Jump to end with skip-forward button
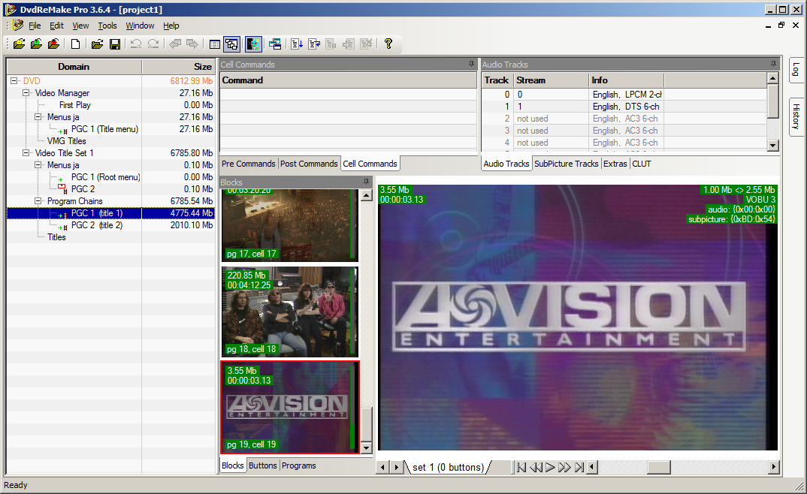This screenshot has width=807, height=494. 579,467
